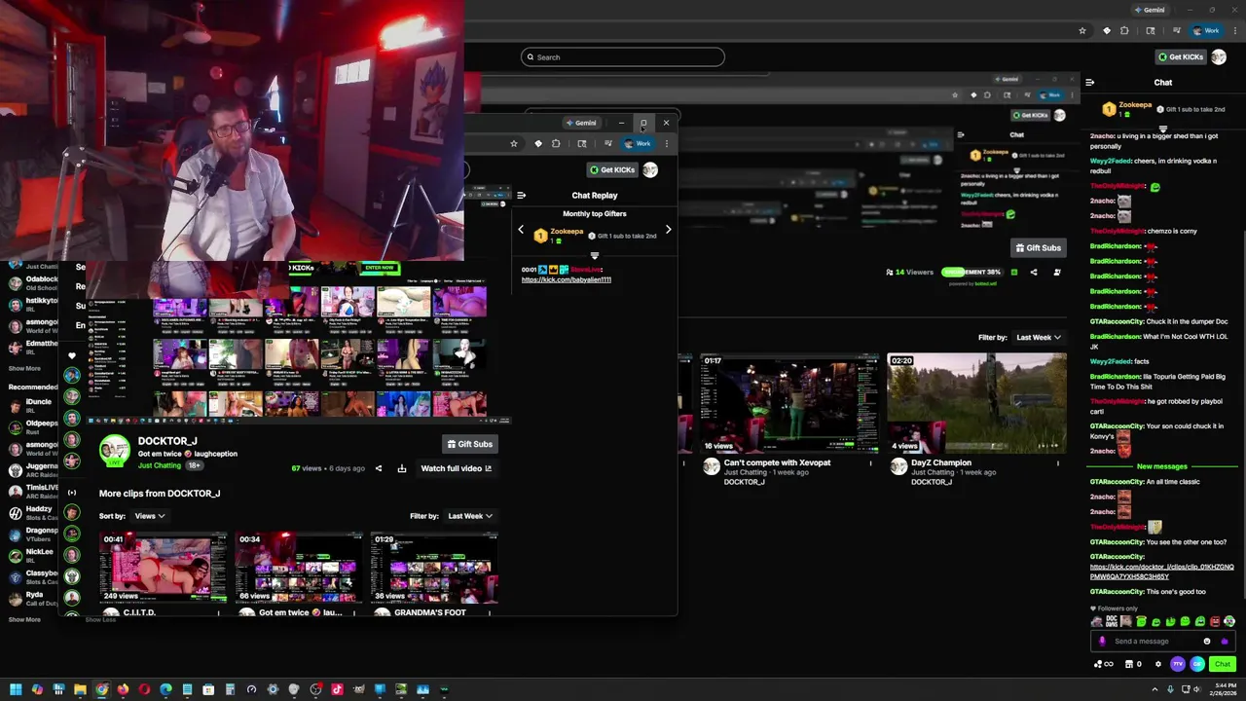The height and width of the screenshot is (701, 1246).
Task: Open options for DayZ Champion clip
Action: click(1058, 463)
